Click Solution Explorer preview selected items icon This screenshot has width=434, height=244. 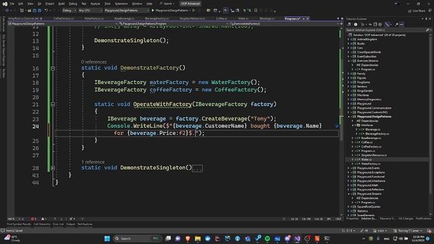pyautogui.click(x=401, y=24)
